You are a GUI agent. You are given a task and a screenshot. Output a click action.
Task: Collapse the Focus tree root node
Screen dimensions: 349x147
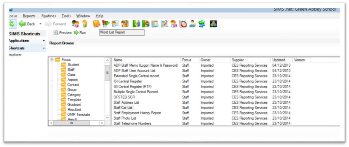pos(52,60)
